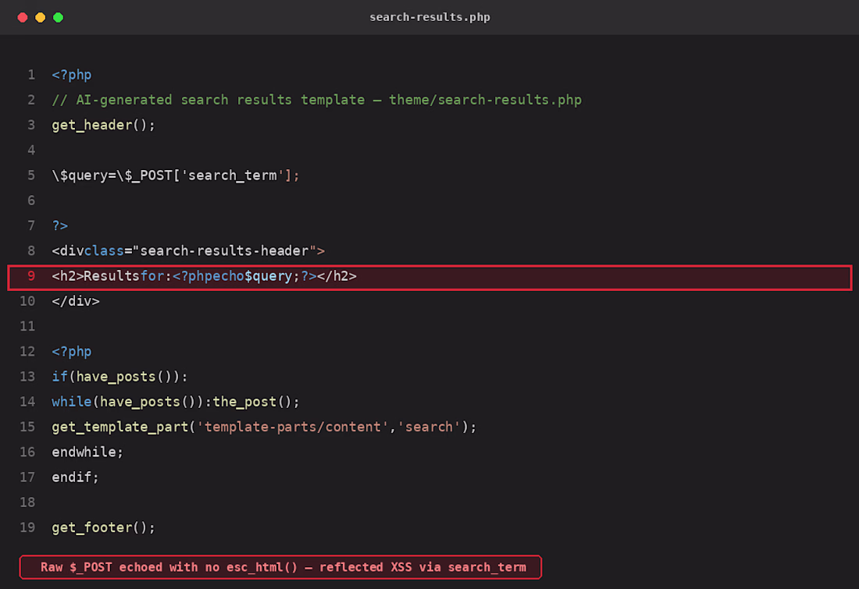
Task: Click the <?php tag on line 12
Action: pos(72,352)
